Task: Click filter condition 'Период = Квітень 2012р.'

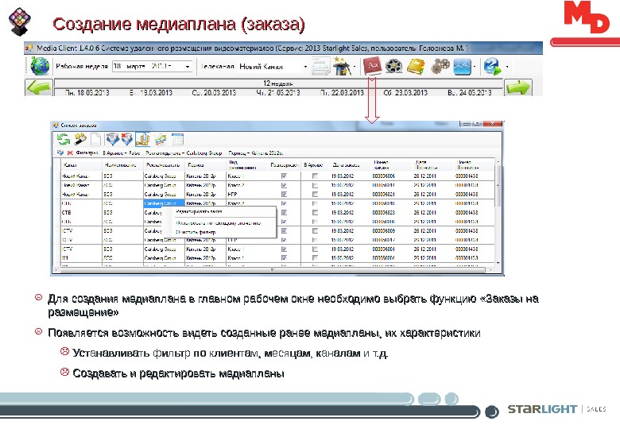Action: click(x=255, y=153)
